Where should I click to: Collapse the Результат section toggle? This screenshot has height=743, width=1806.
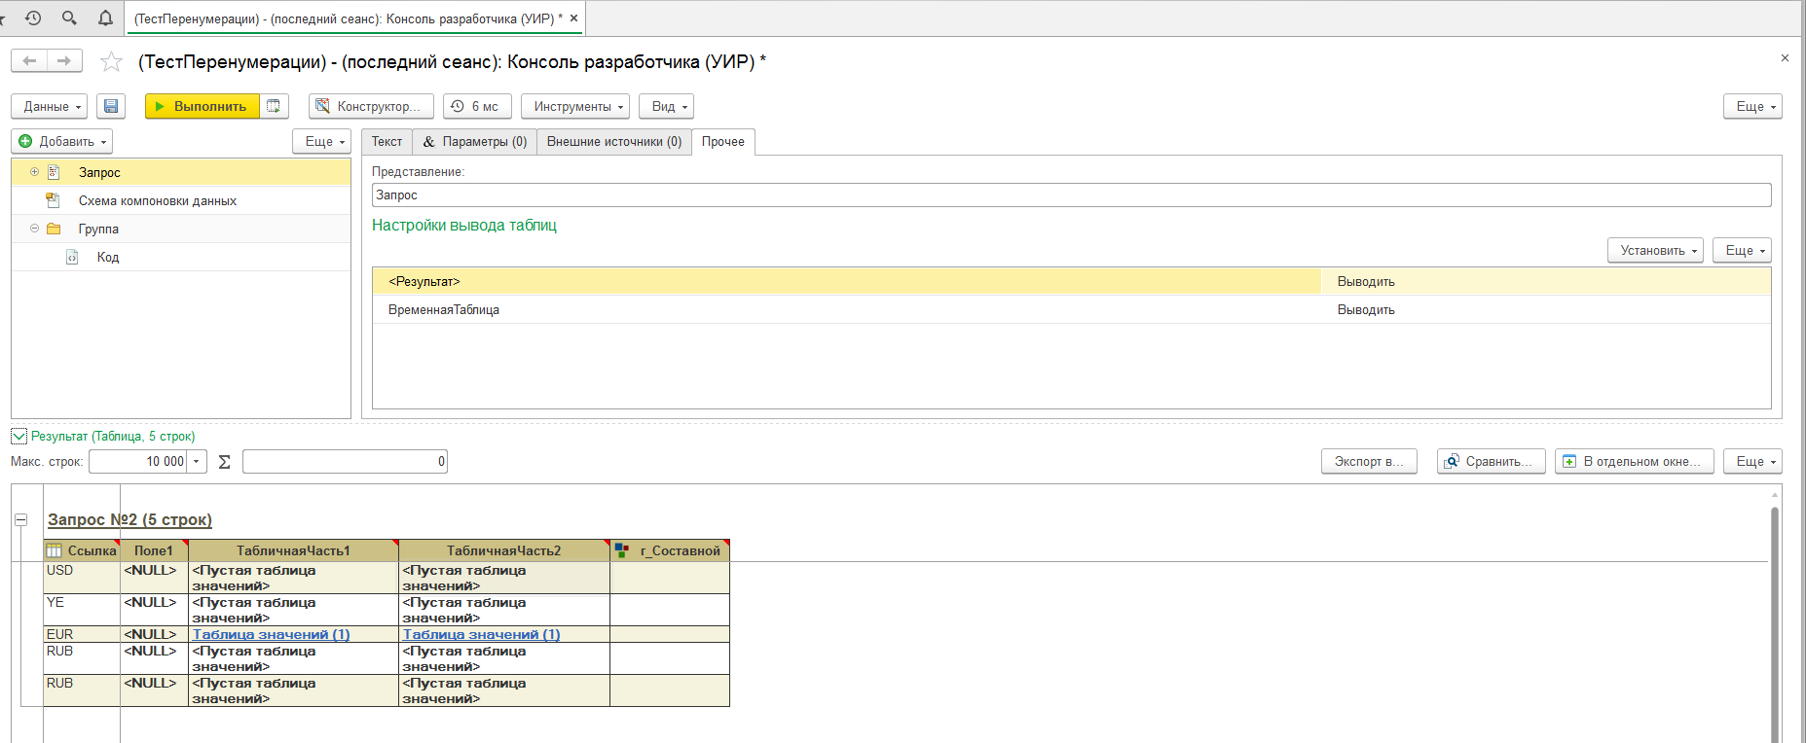18,437
